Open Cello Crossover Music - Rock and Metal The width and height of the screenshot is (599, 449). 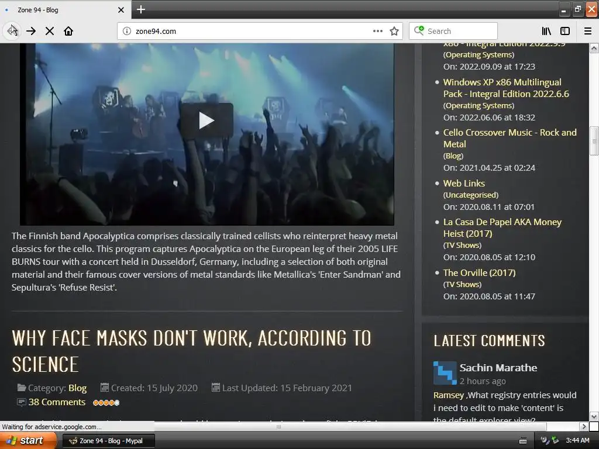pos(510,138)
